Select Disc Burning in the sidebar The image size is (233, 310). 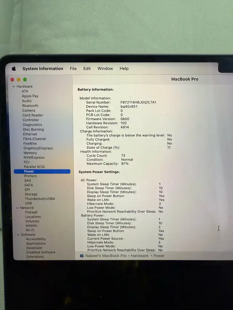pyautogui.click(x=33, y=129)
